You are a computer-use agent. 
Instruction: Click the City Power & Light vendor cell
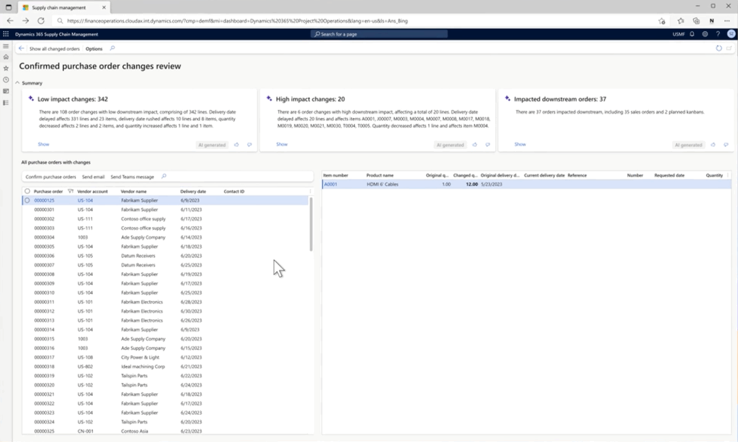(141, 357)
